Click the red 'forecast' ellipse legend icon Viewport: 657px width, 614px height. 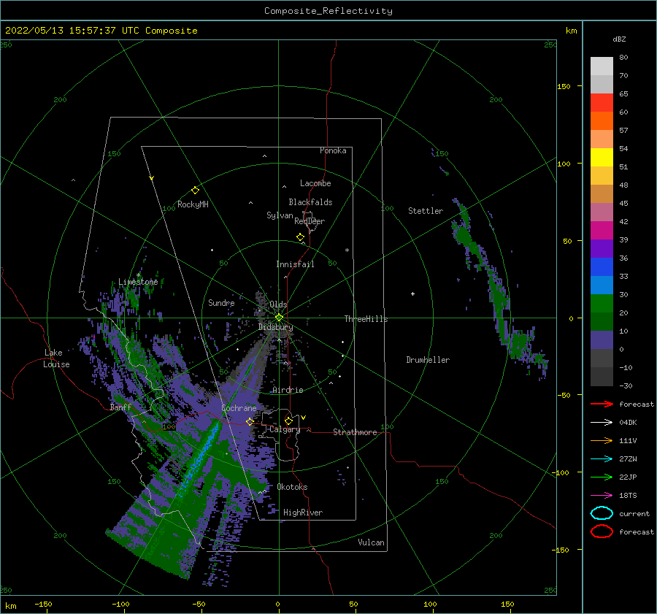coord(602,532)
